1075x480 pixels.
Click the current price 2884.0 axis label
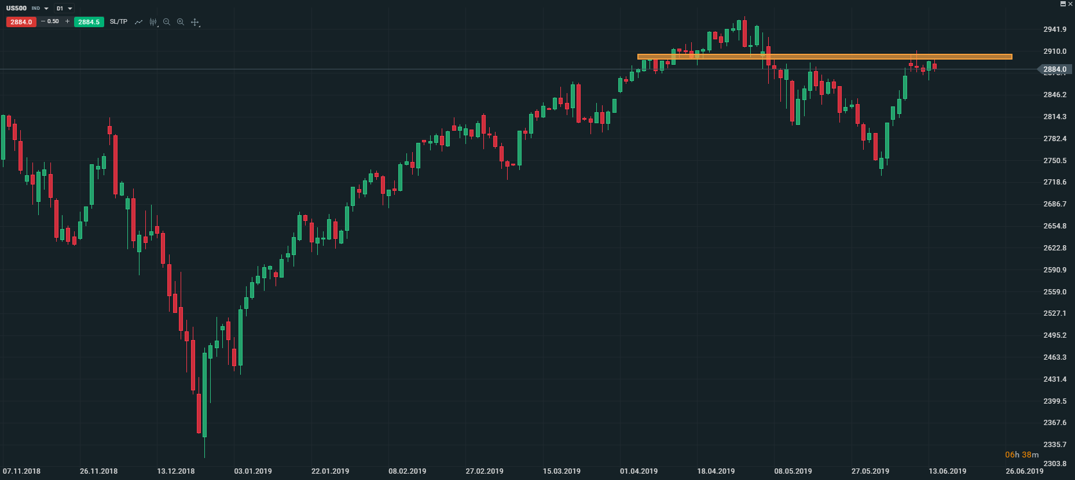point(1054,69)
